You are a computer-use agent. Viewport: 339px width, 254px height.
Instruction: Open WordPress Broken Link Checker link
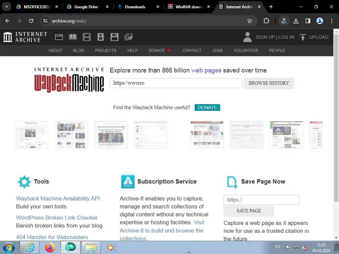point(57,218)
